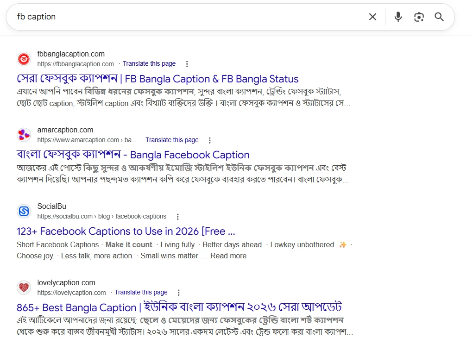
Task: Click the 'lovelycaption.com' site name
Action: click(66, 282)
